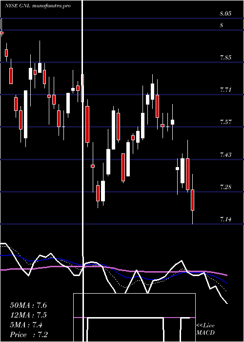Screen dimensions: 244x342
Task: Click the 12MA : 7.5 readout
Action: [28, 315]
